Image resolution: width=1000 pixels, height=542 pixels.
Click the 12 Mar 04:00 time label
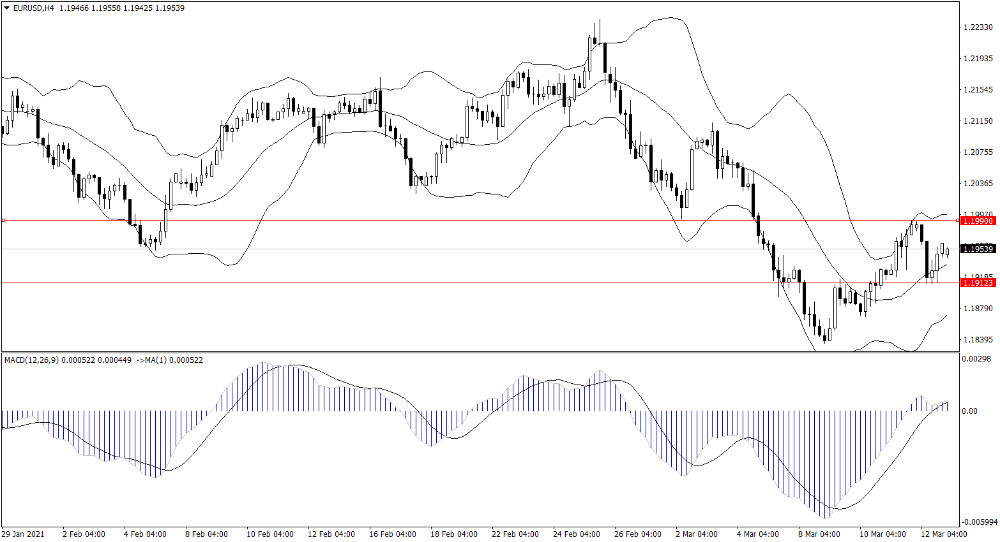(943, 534)
